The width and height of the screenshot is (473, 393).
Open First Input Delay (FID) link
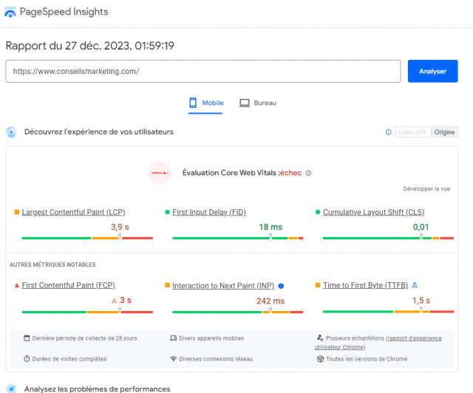(x=209, y=212)
